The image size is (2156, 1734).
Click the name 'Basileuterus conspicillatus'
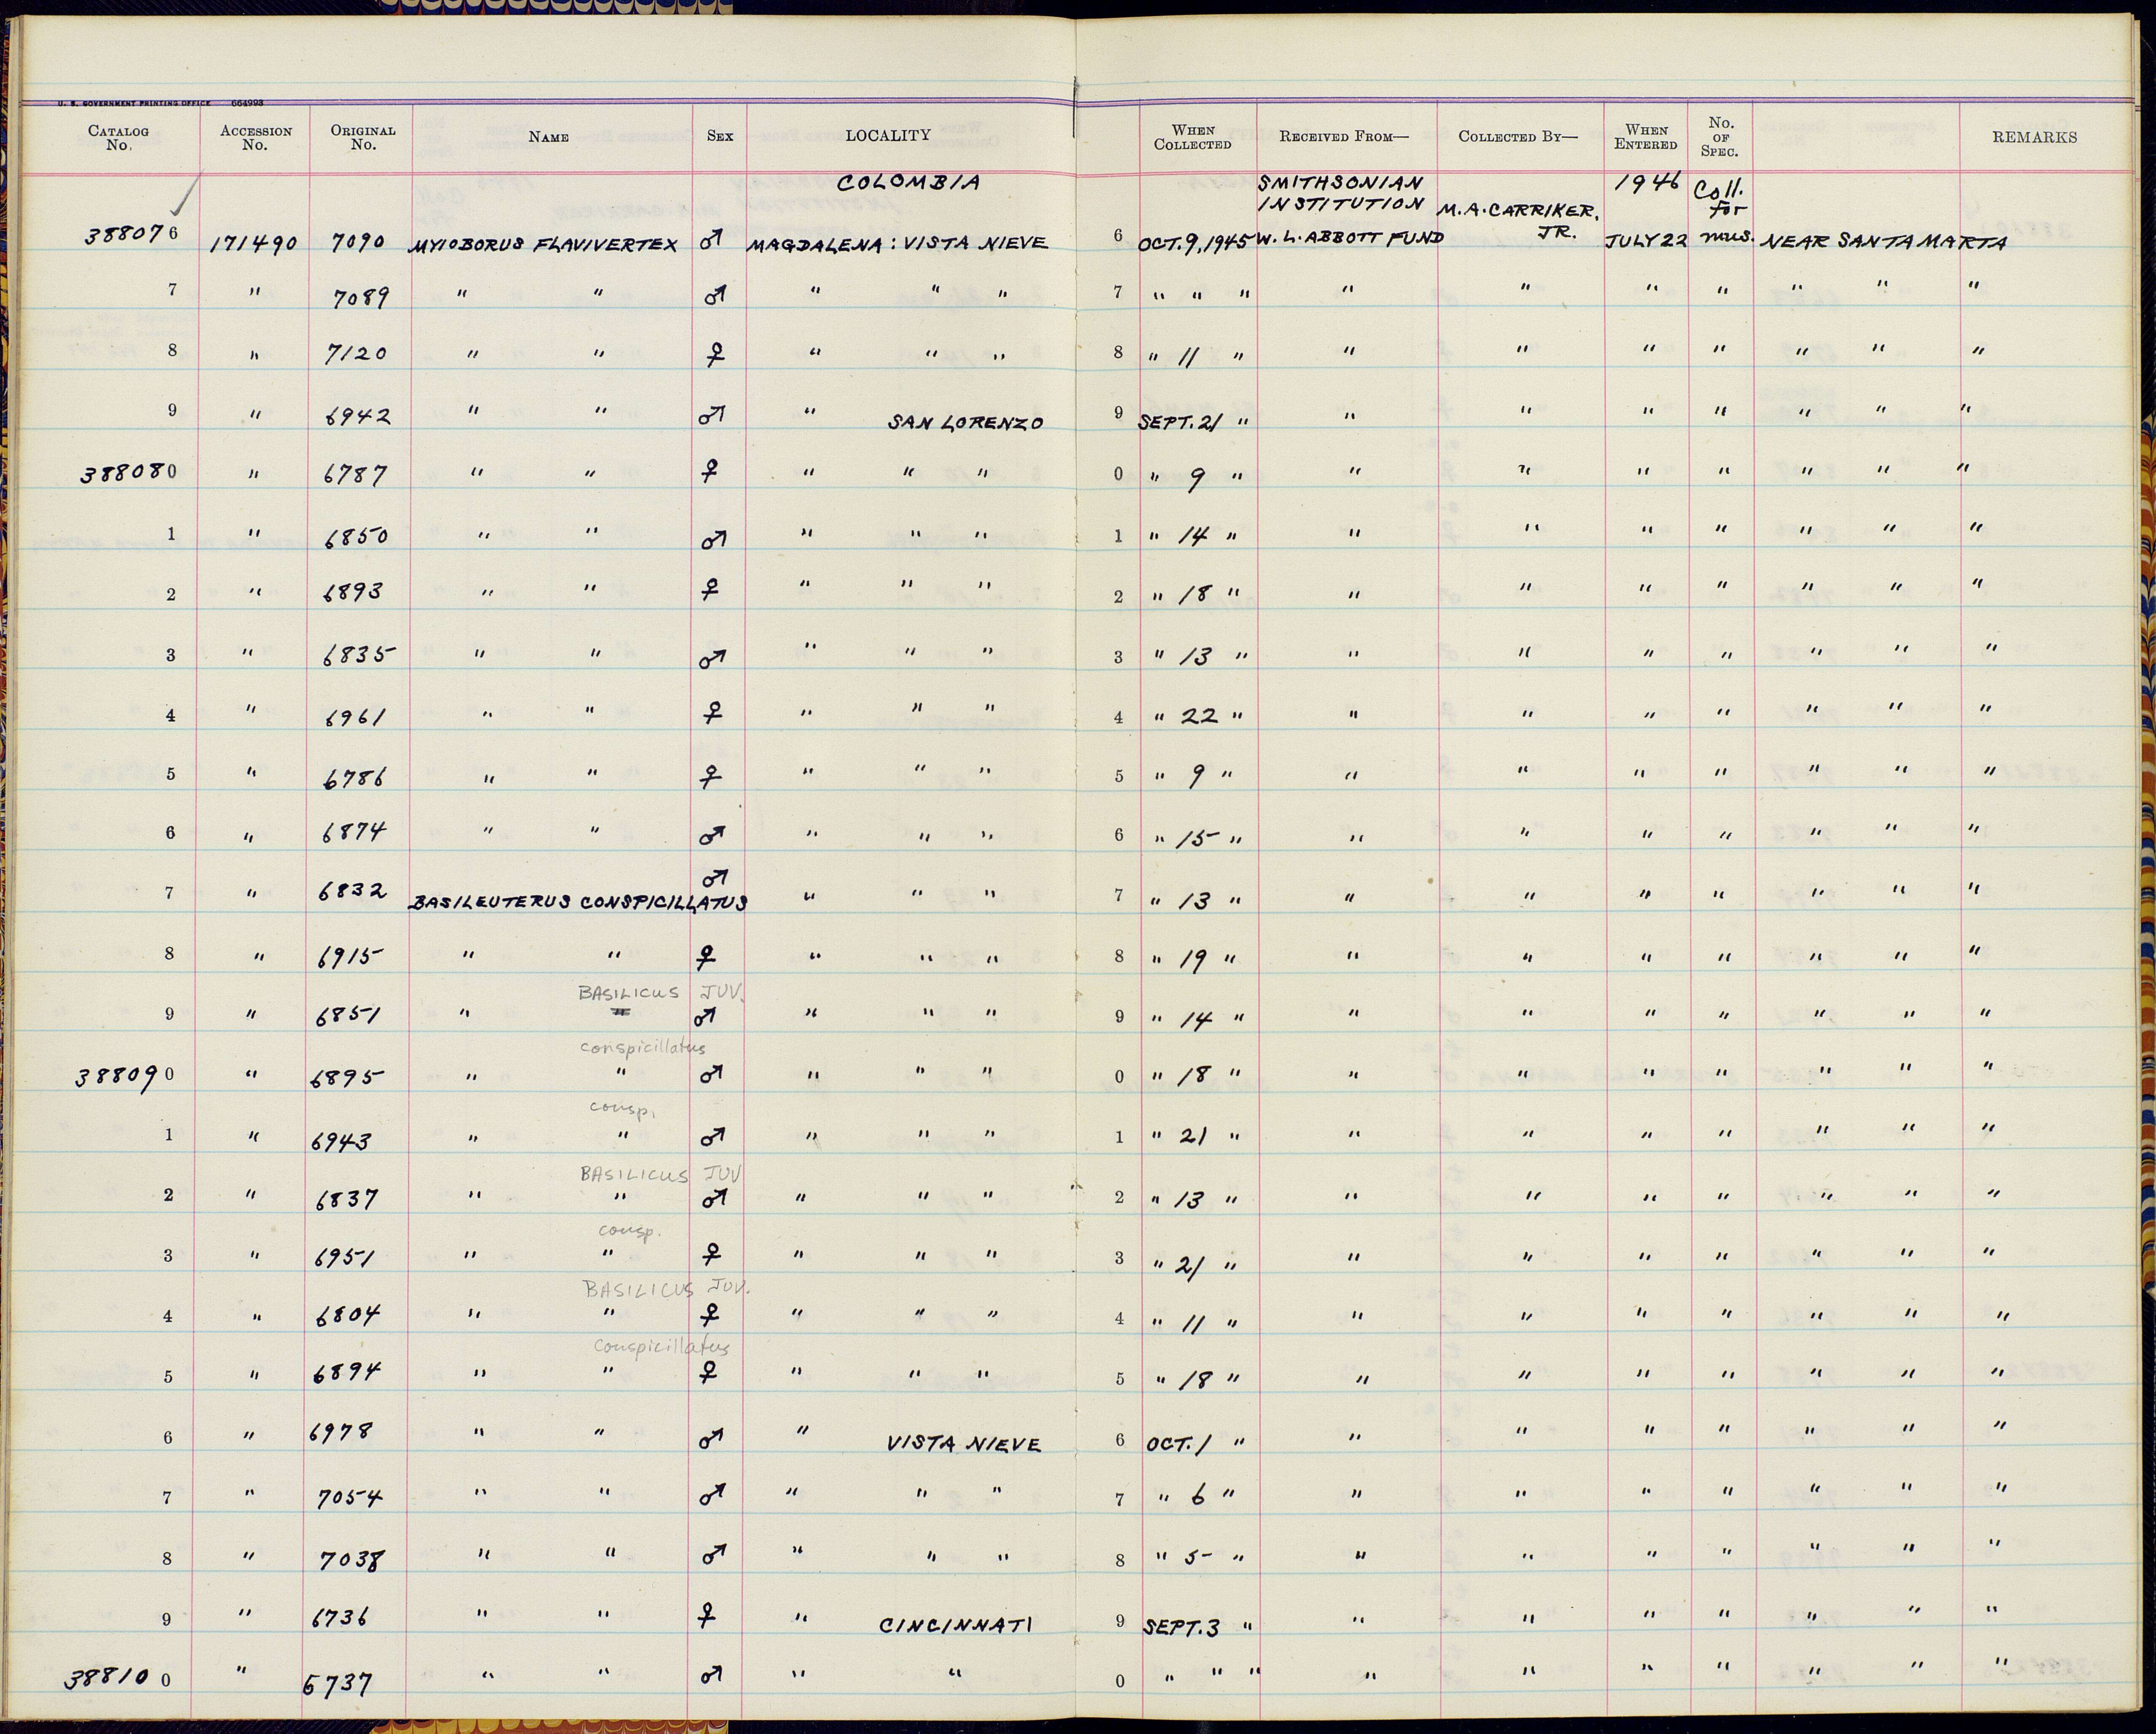pyautogui.click(x=578, y=903)
